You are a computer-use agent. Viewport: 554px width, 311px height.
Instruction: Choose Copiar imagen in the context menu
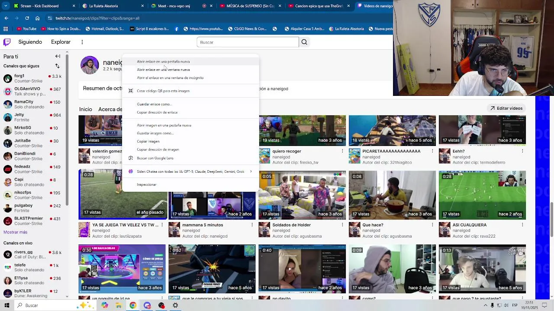coord(190,141)
